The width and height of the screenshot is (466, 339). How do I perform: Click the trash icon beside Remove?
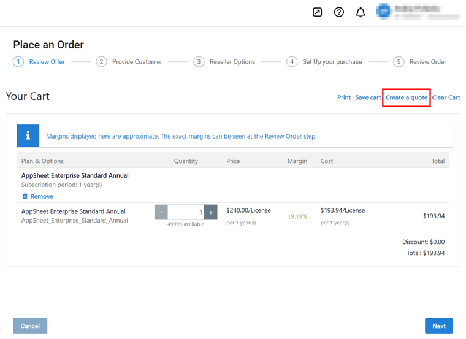(25, 196)
